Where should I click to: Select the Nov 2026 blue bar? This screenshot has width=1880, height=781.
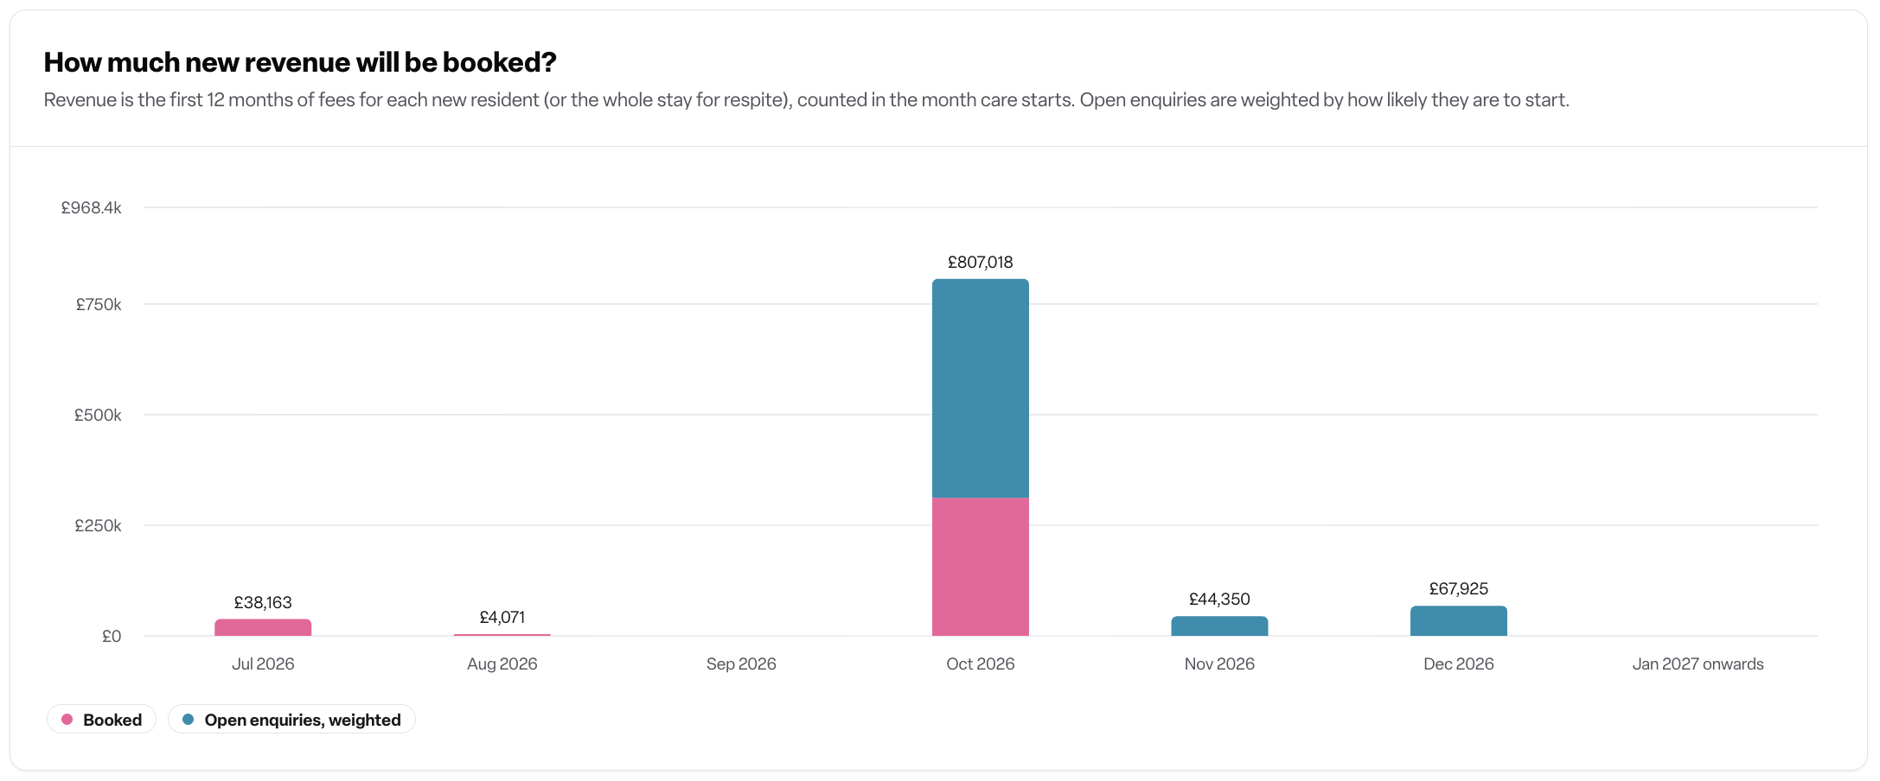coord(1219,626)
